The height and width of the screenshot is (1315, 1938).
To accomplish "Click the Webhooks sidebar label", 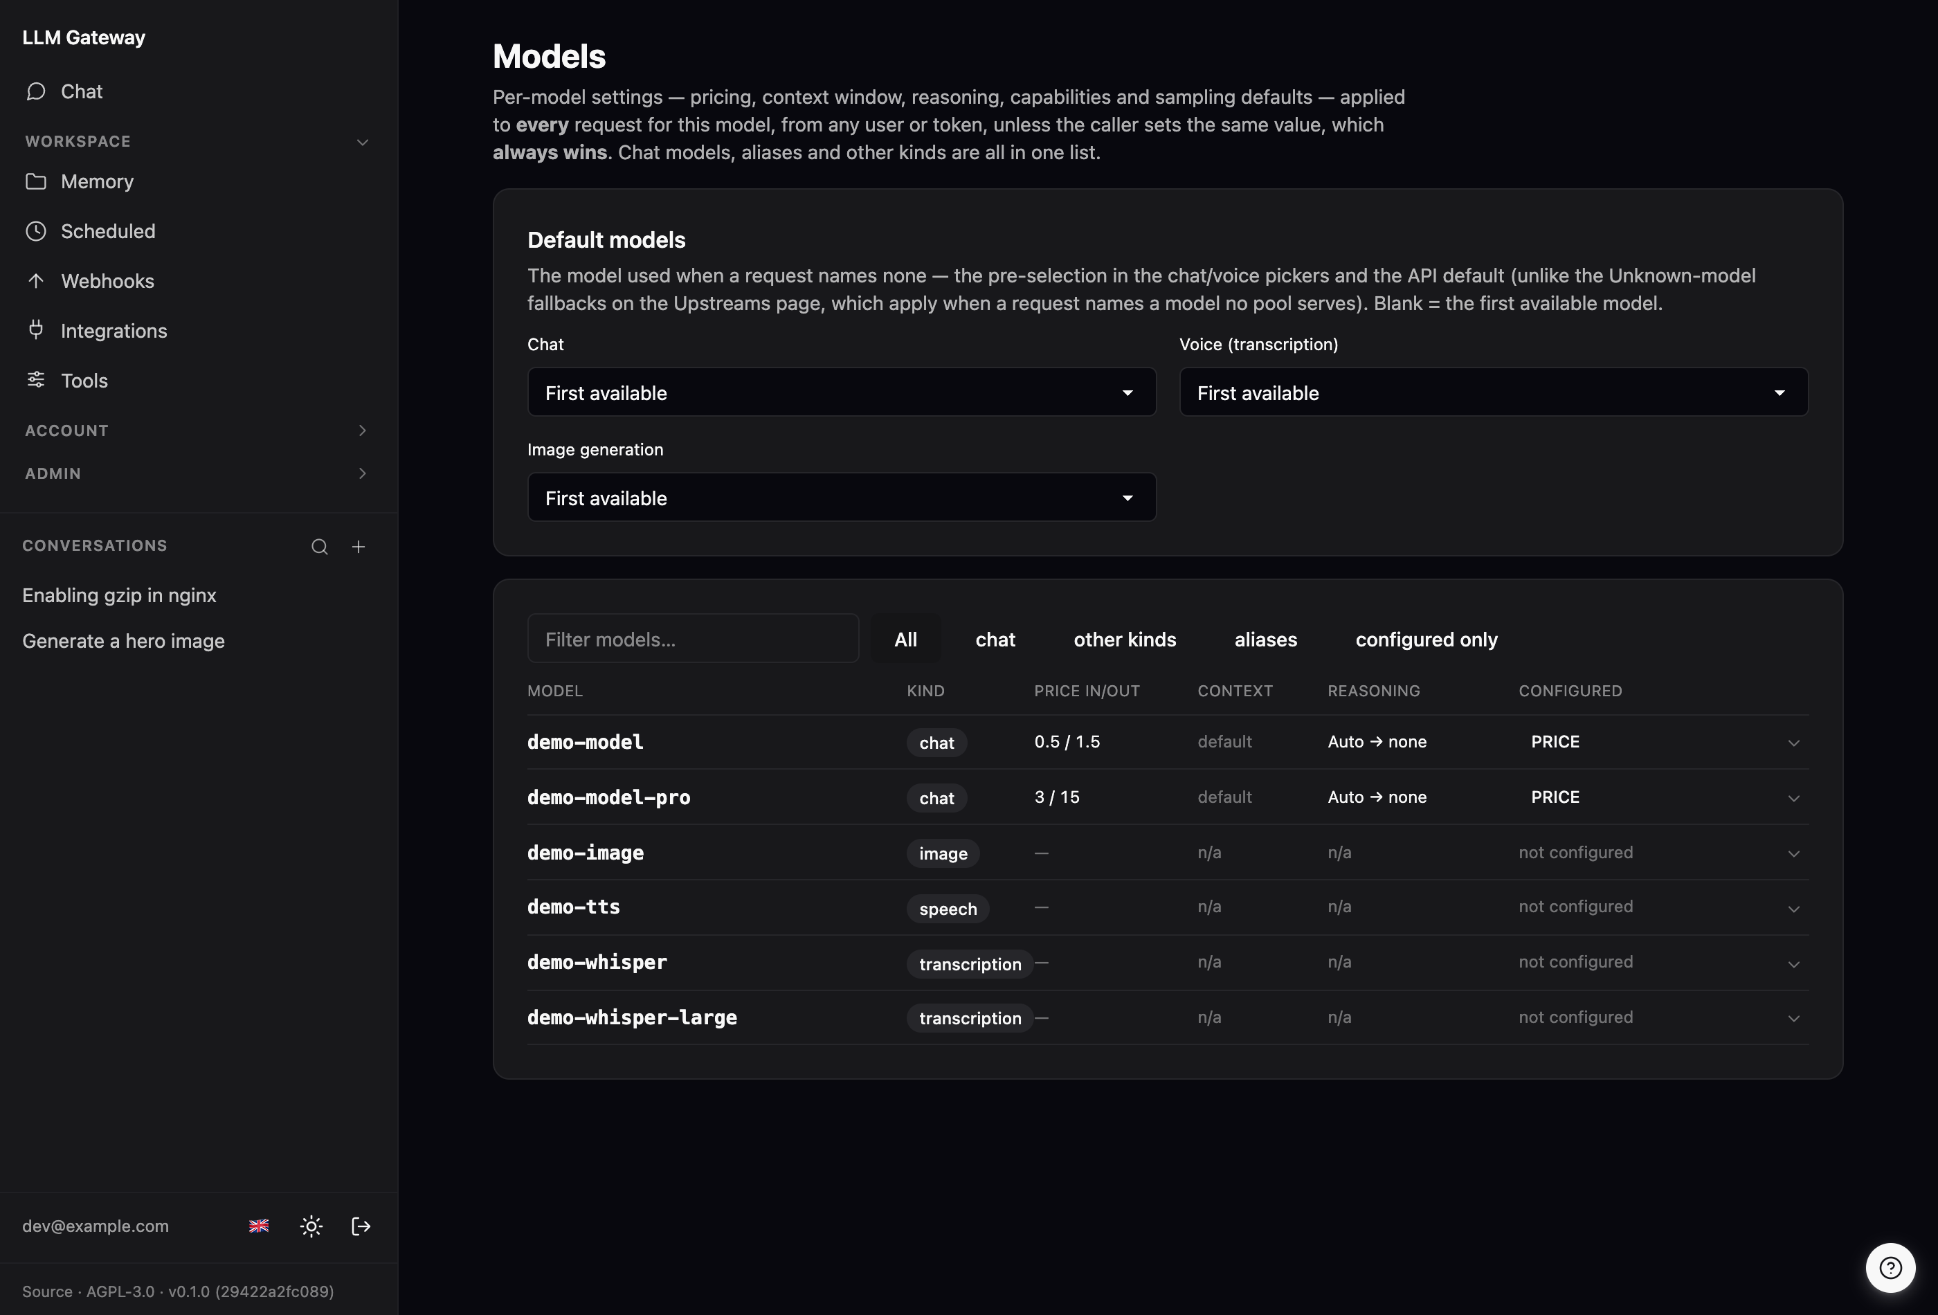I will point(107,281).
